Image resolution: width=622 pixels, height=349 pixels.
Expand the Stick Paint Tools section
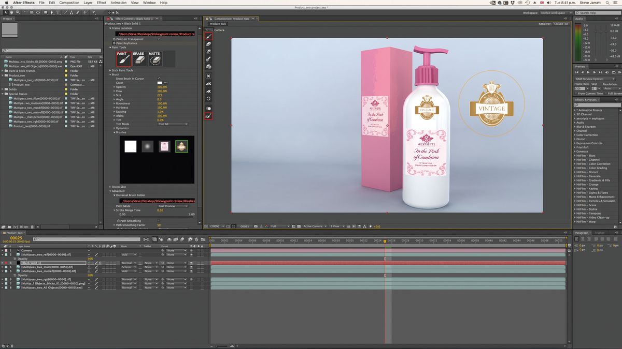tap(110, 70)
